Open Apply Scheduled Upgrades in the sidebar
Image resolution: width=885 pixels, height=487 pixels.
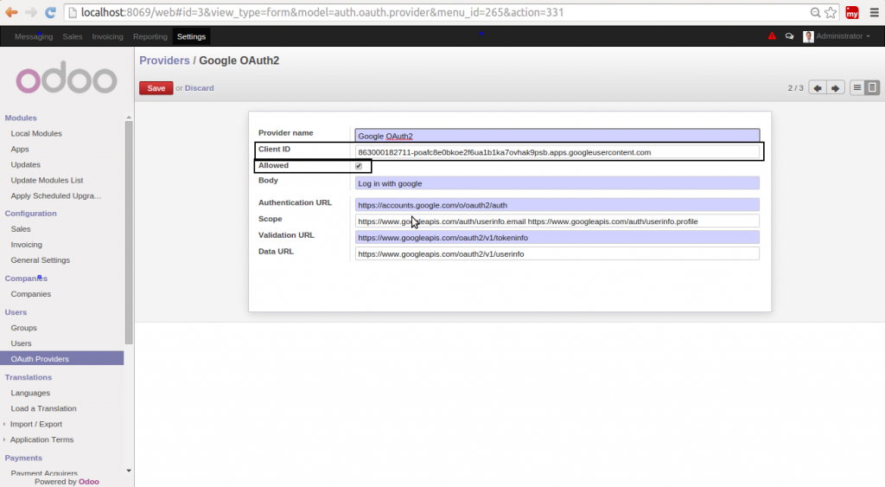(x=56, y=195)
